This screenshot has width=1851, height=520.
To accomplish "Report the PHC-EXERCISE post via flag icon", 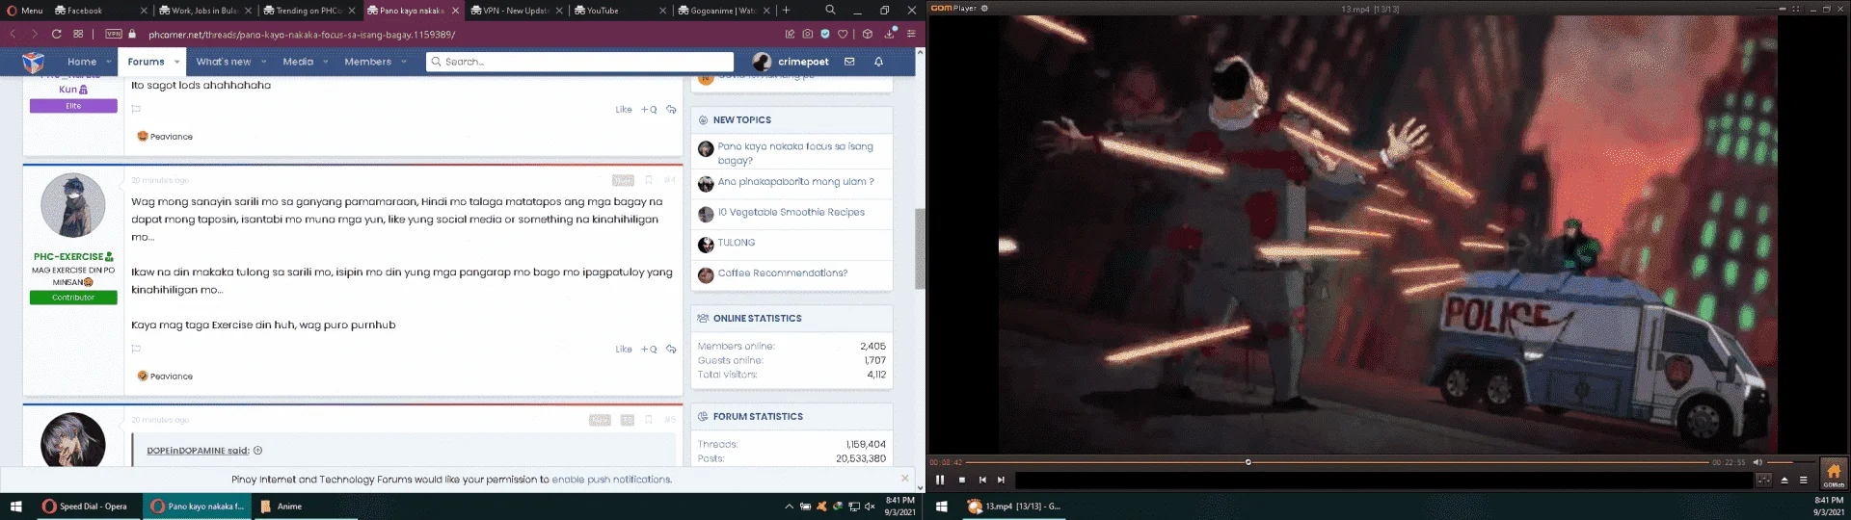I will pyautogui.click(x=136, y=350).
